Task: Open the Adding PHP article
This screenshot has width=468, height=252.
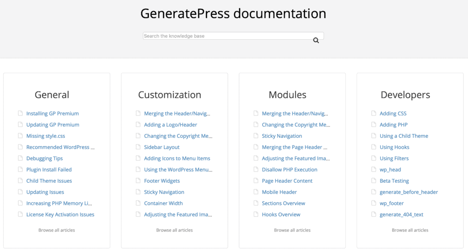Action: pos(394,125)
